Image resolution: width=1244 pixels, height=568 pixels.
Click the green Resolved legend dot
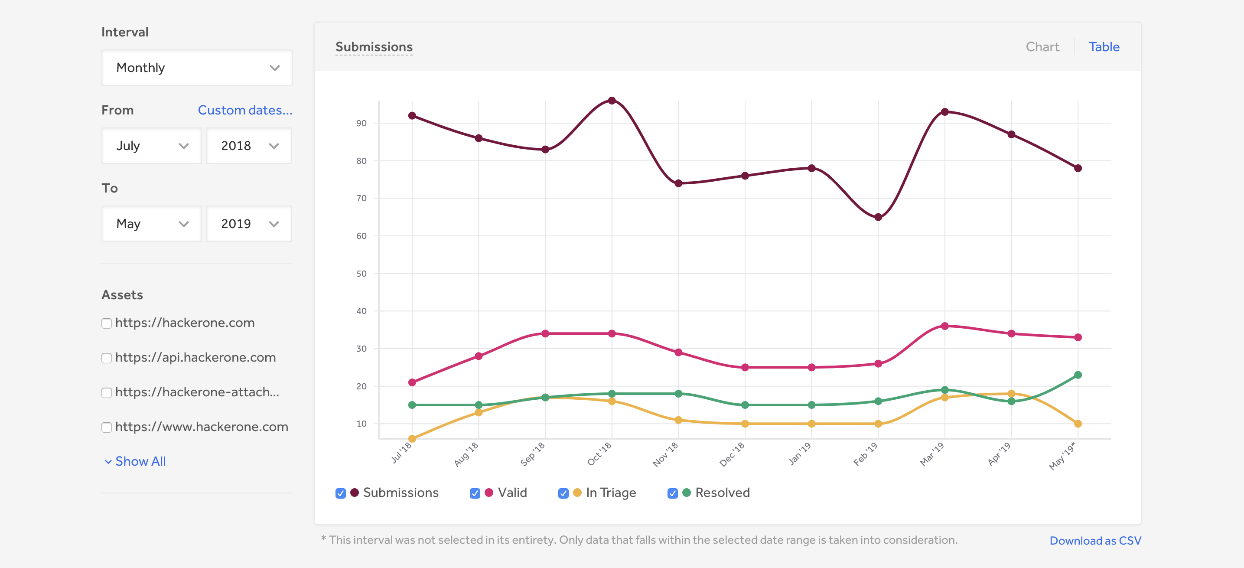tap(686, 493)
